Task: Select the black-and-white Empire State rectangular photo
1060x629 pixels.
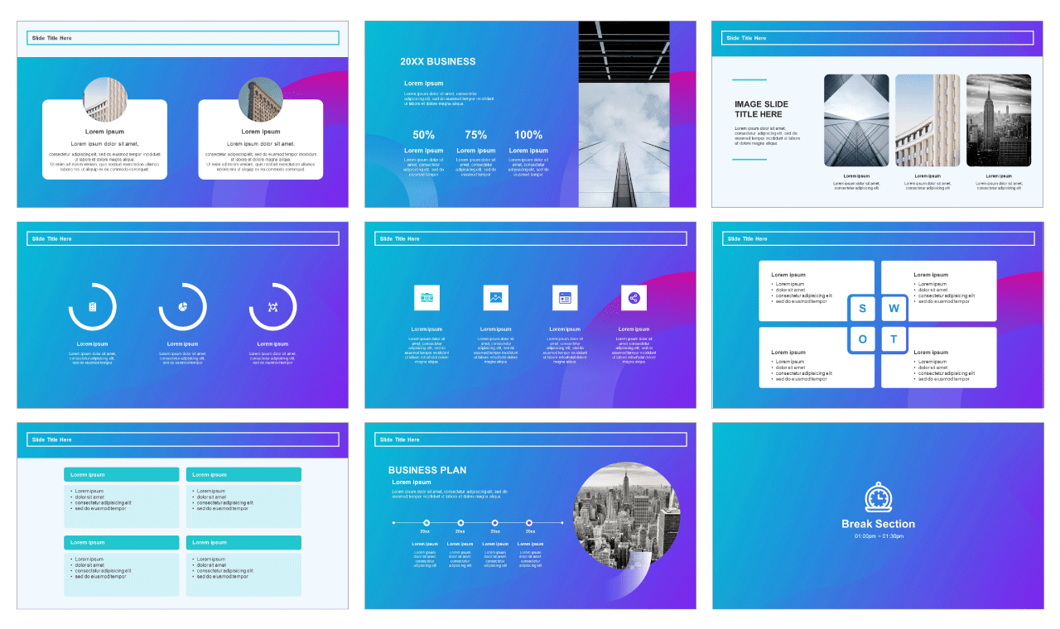Action: 999,121
